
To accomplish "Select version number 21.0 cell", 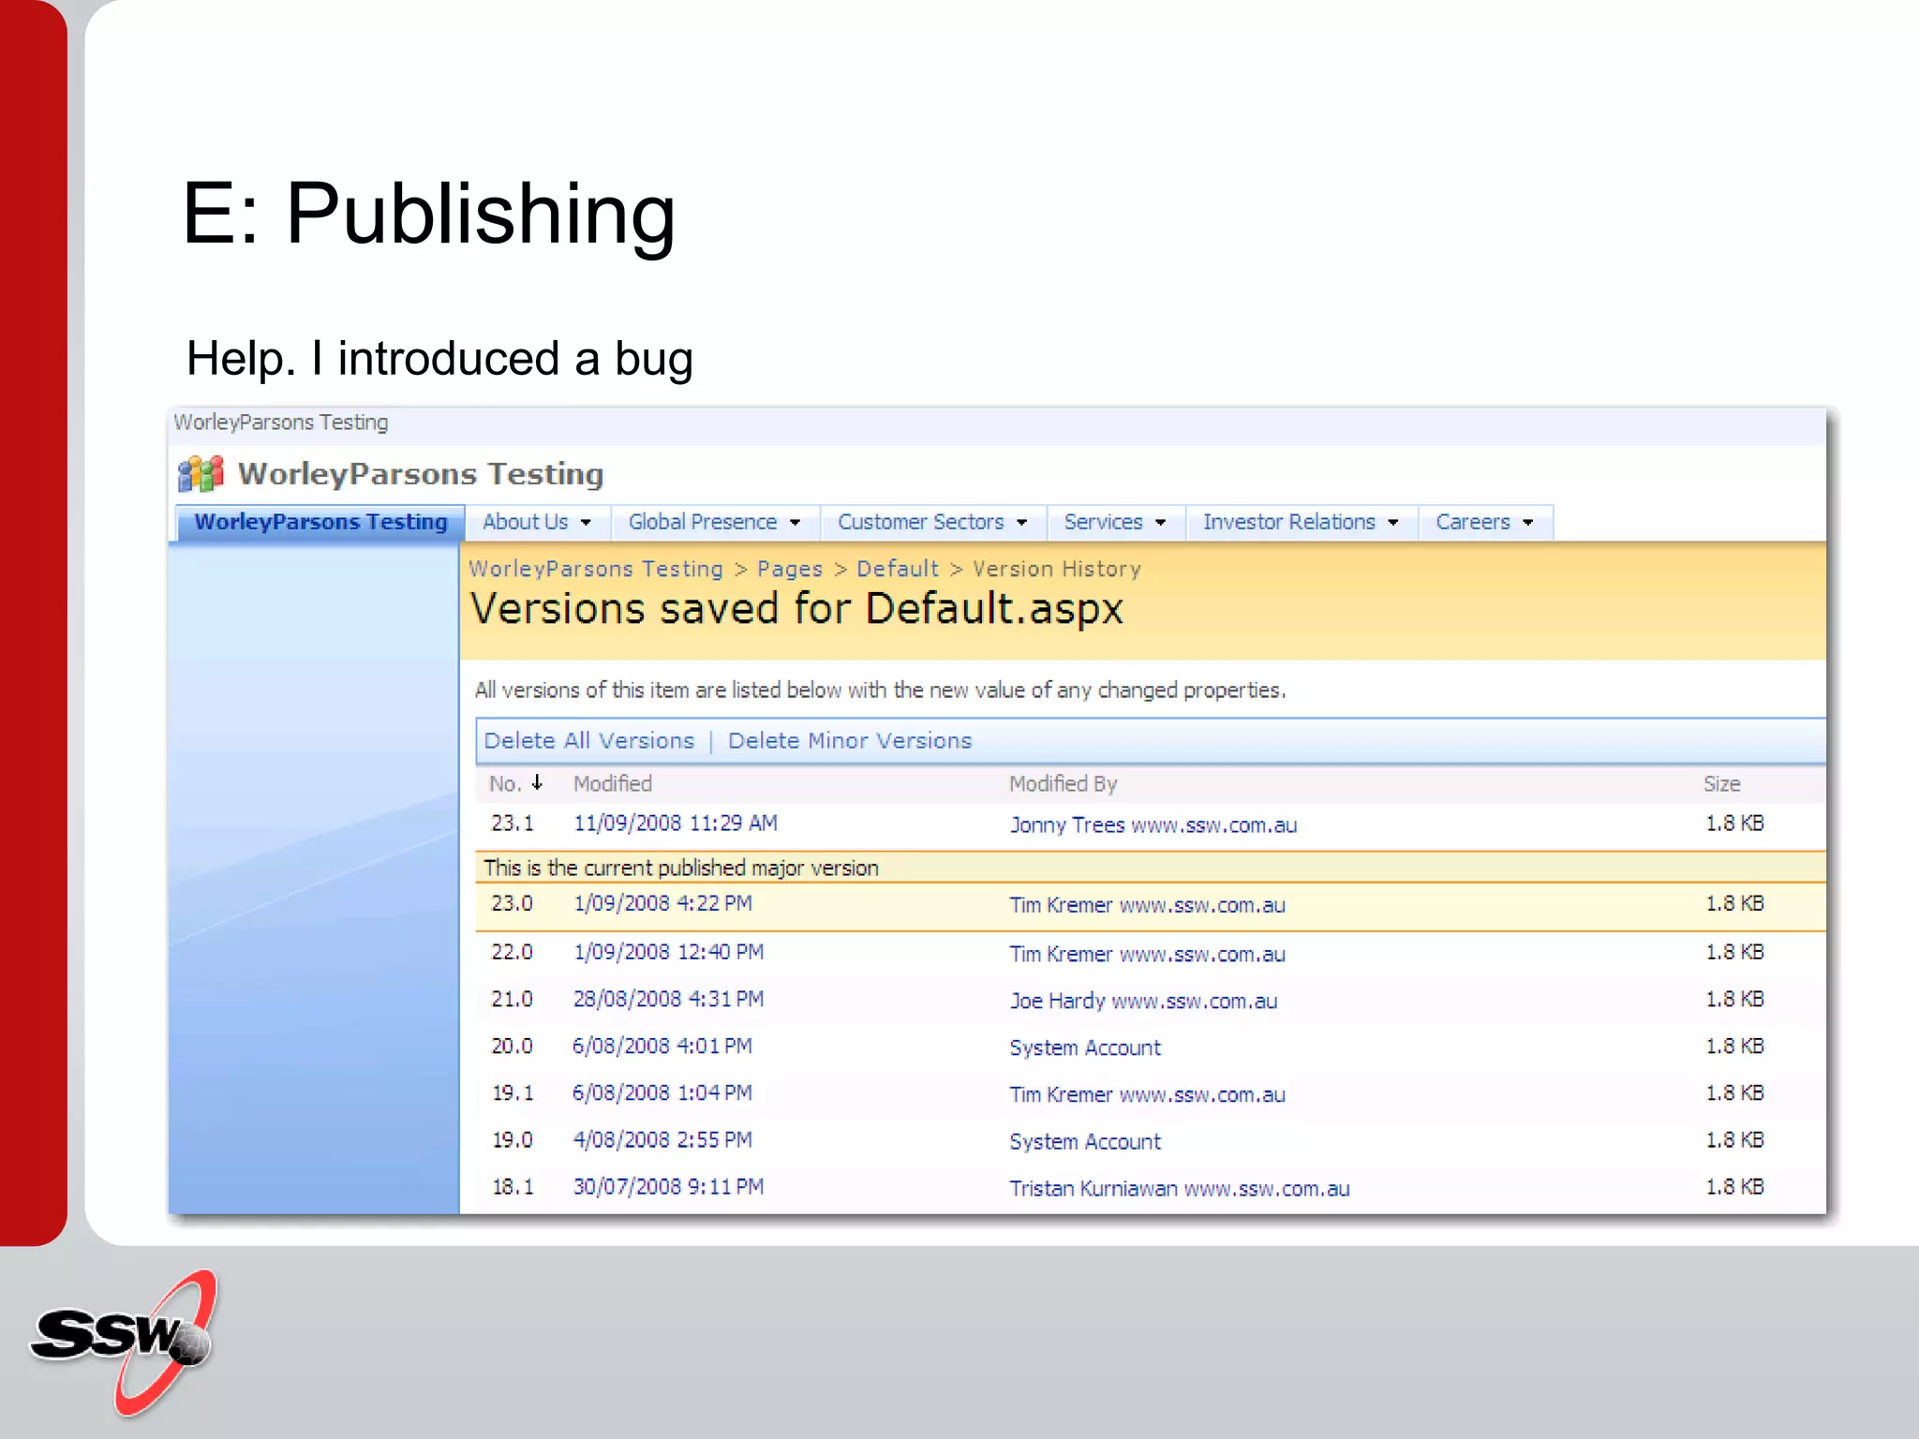I will click(x=512, y=999).
